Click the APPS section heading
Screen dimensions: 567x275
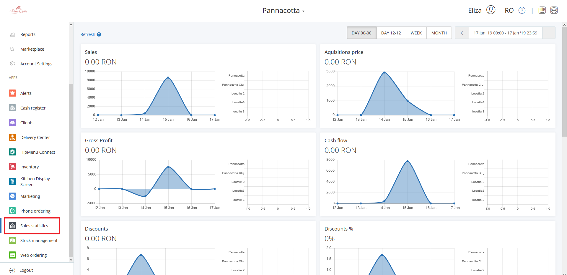pos(13,78)
